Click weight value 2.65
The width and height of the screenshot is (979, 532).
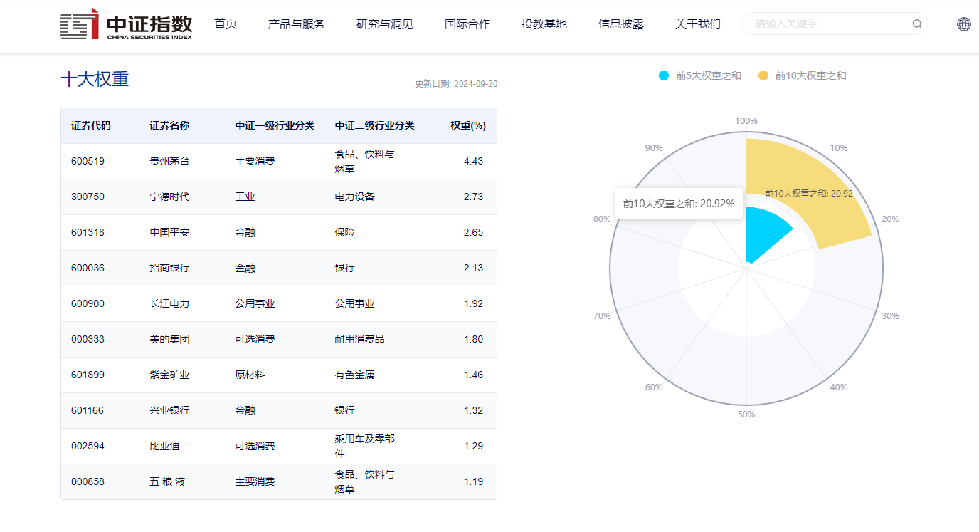click(473, 232)
